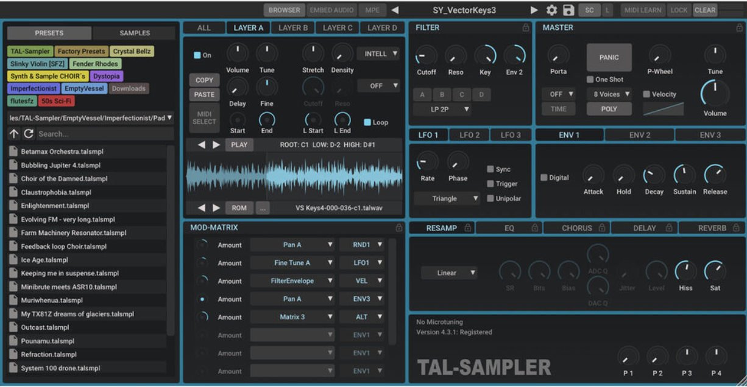Click the LFO Rate knob
This screenshot has width=747, height=387.
click(427, 162)
